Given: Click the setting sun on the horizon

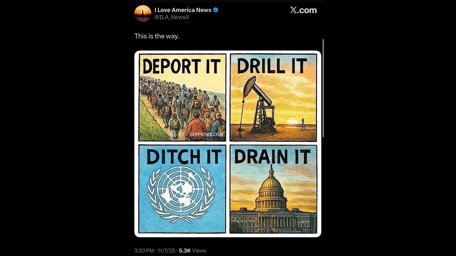Looking at the screenshot, I should click(292, 122).
